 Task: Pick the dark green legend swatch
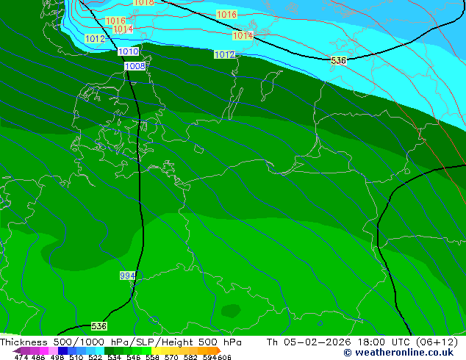point(109,350)
